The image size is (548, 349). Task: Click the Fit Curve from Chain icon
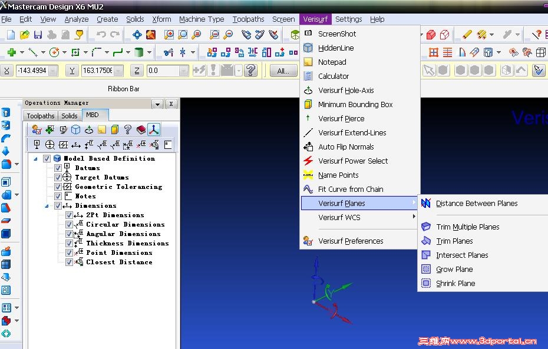tap(308, 189)
